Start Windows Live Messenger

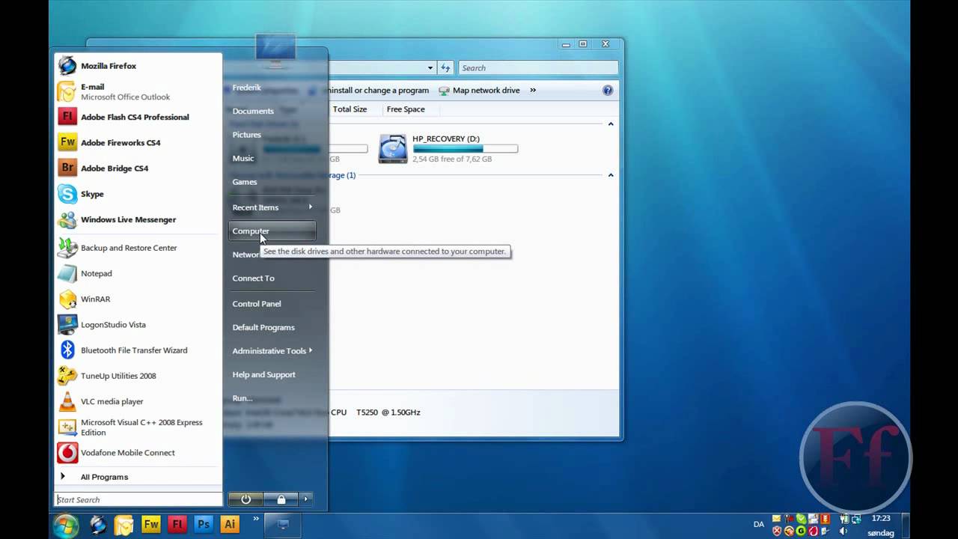(x=138, y=219)
